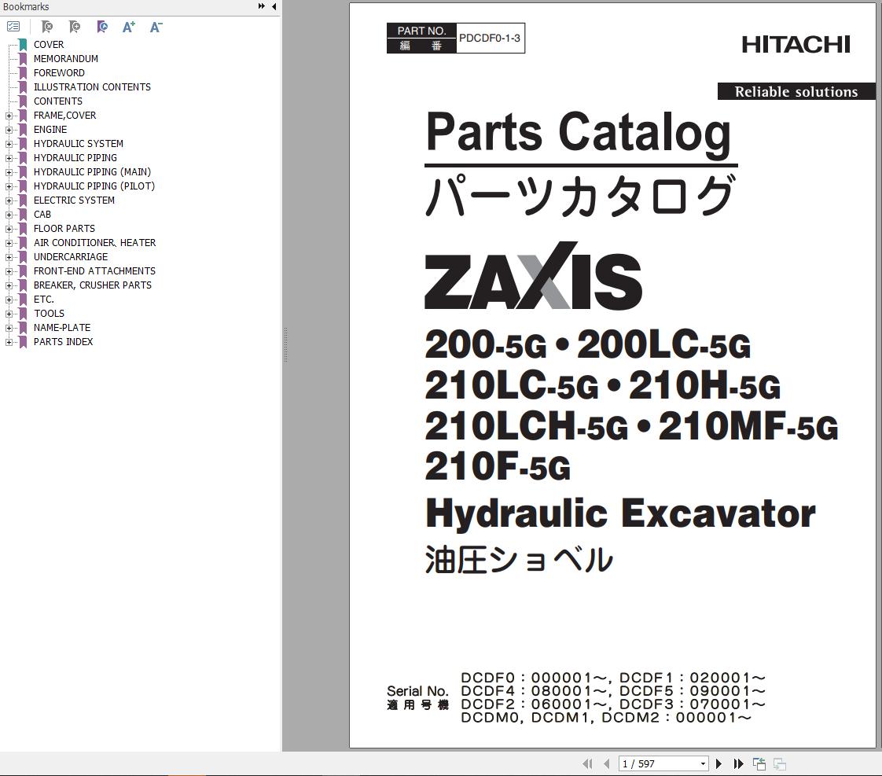Select the HYDRAULIC SYSTEM bookmark label
Screen dimensions: 882x776
tap(78, 144)
